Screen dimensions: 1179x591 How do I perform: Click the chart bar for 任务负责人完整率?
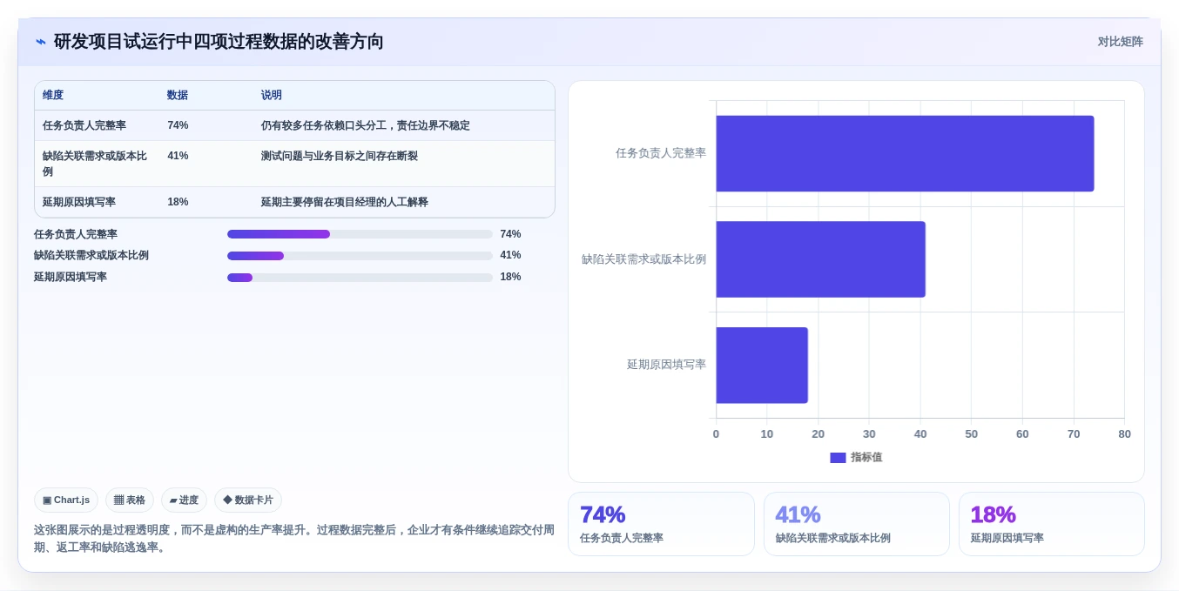coord(905,153)
